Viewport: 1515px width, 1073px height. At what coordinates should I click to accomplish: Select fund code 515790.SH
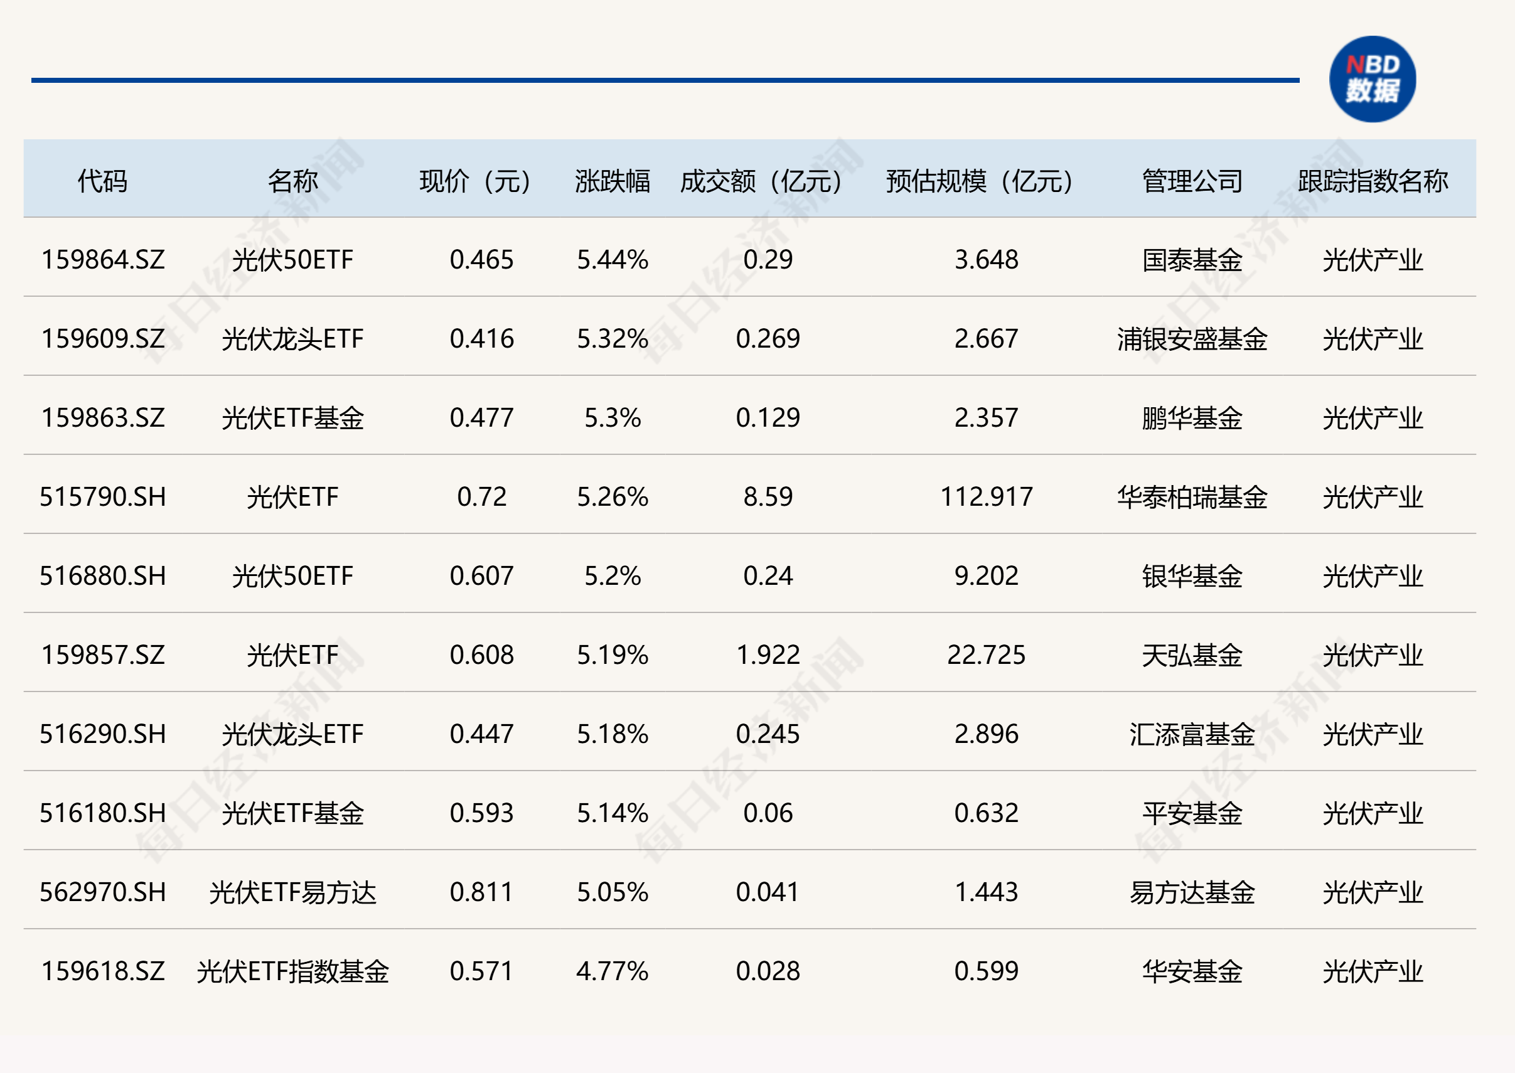[x=102, y=496]
